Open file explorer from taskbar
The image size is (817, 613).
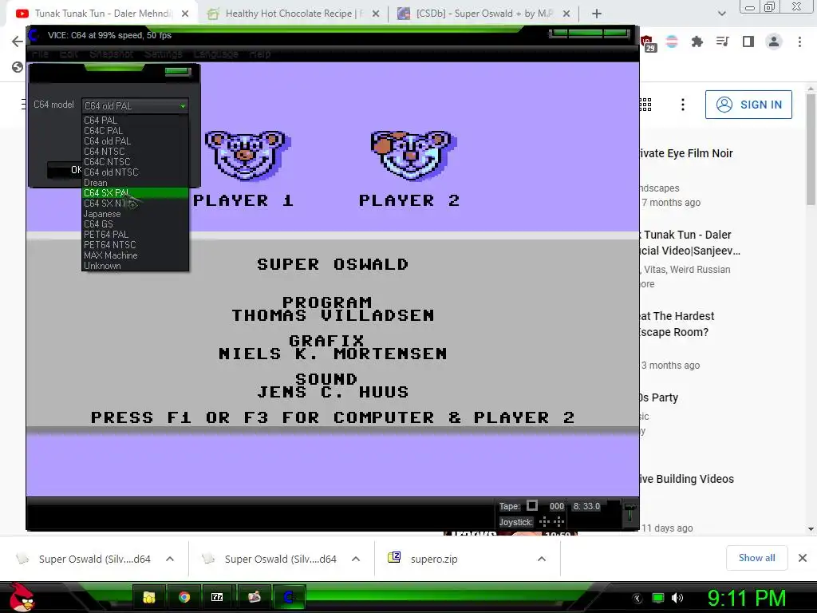[149, 597]
